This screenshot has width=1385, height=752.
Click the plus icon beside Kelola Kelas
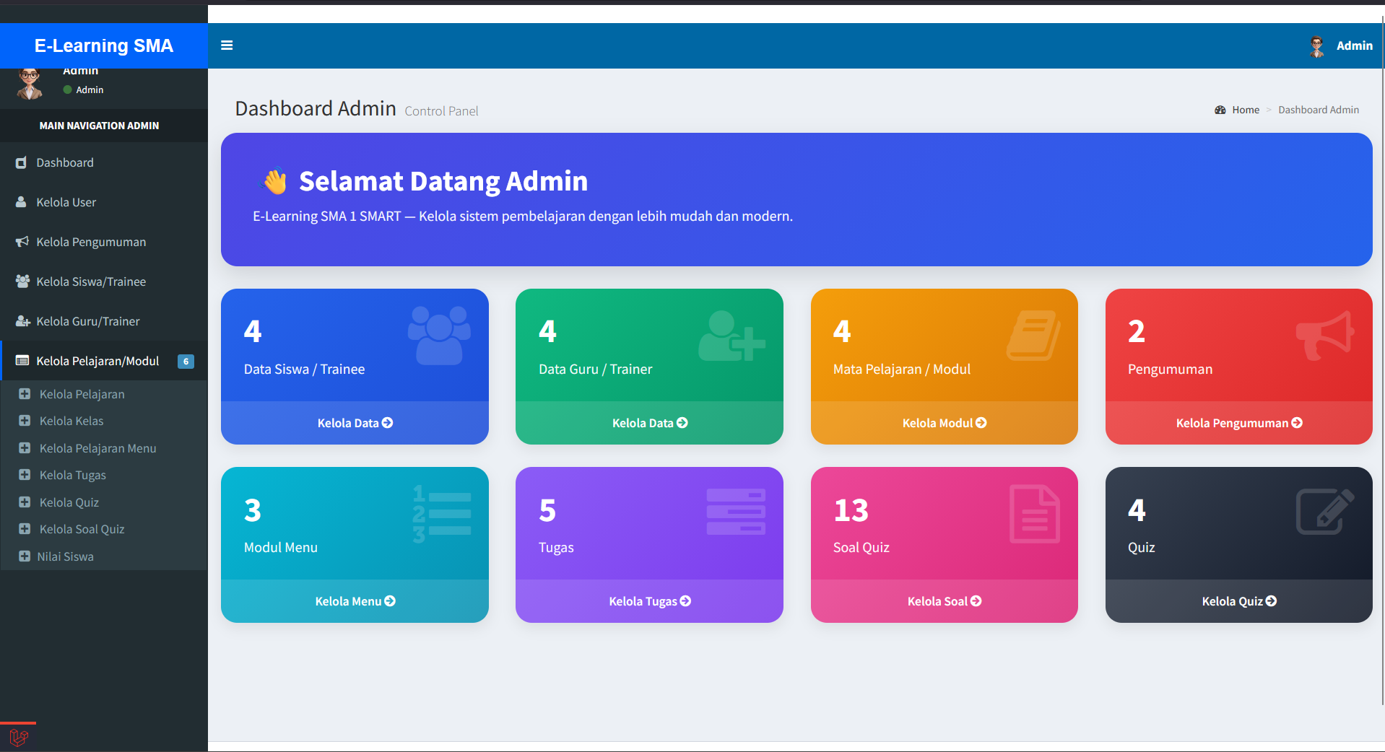click(x=25, y=421)
